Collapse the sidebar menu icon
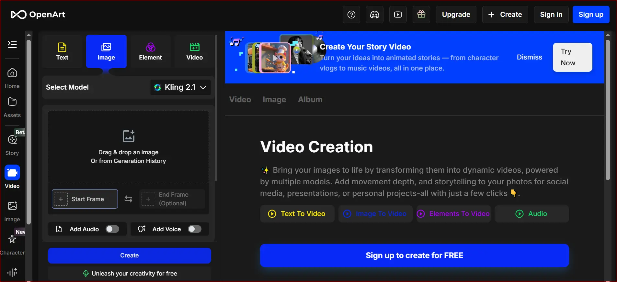This screenshot has width=617, height=282. (12, 44)
